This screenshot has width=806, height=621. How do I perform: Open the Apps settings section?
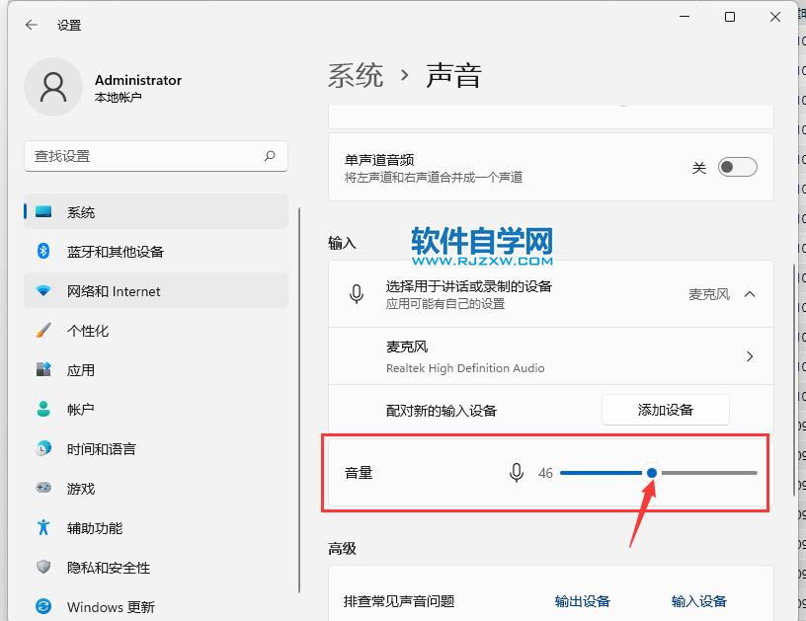81,370
